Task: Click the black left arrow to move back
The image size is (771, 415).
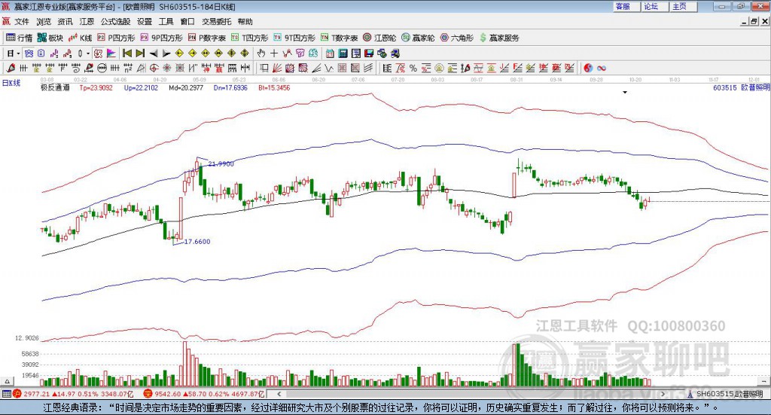Action: (154, 53)
